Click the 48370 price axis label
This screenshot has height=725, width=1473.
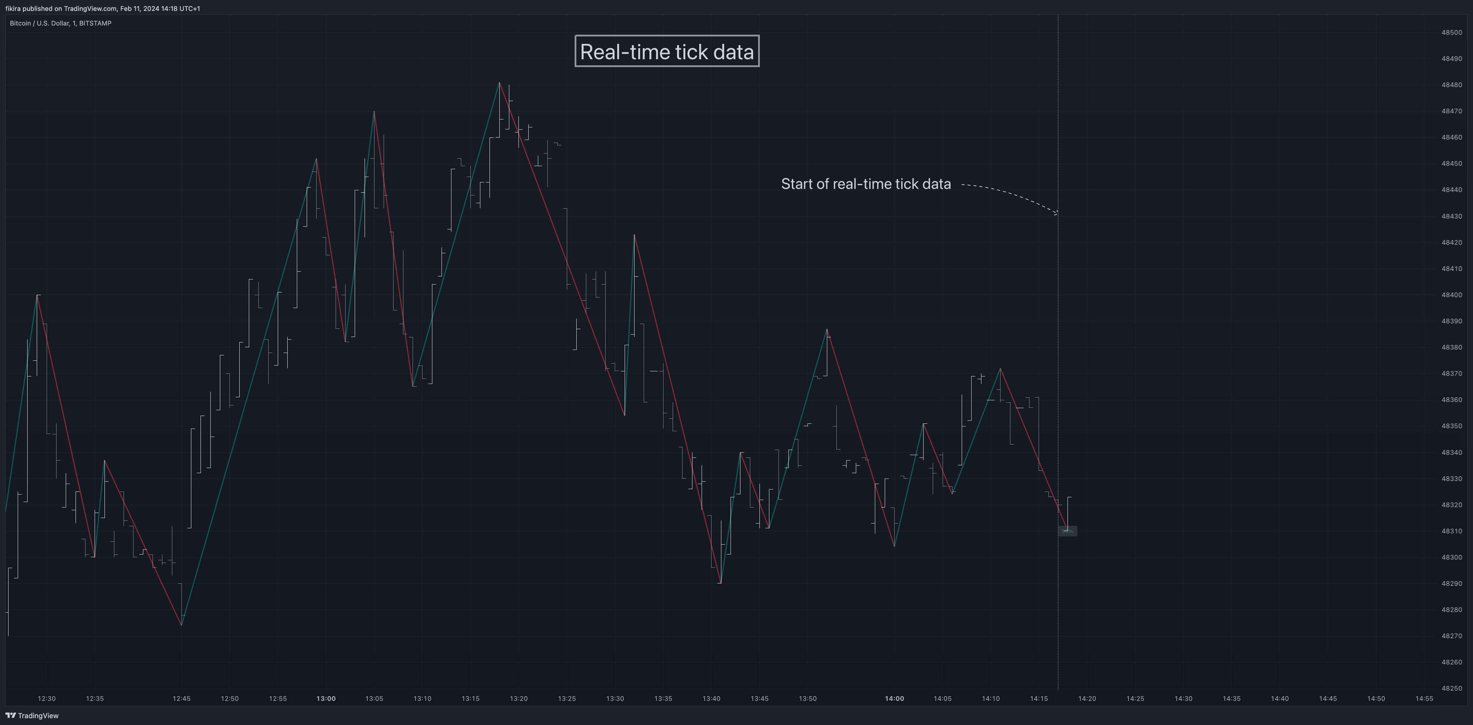pos(1452,374)
